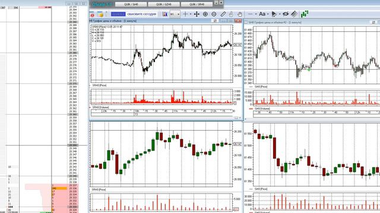Toggle the eye visibility of drawings
380x213 pixels.
[286, 14]
